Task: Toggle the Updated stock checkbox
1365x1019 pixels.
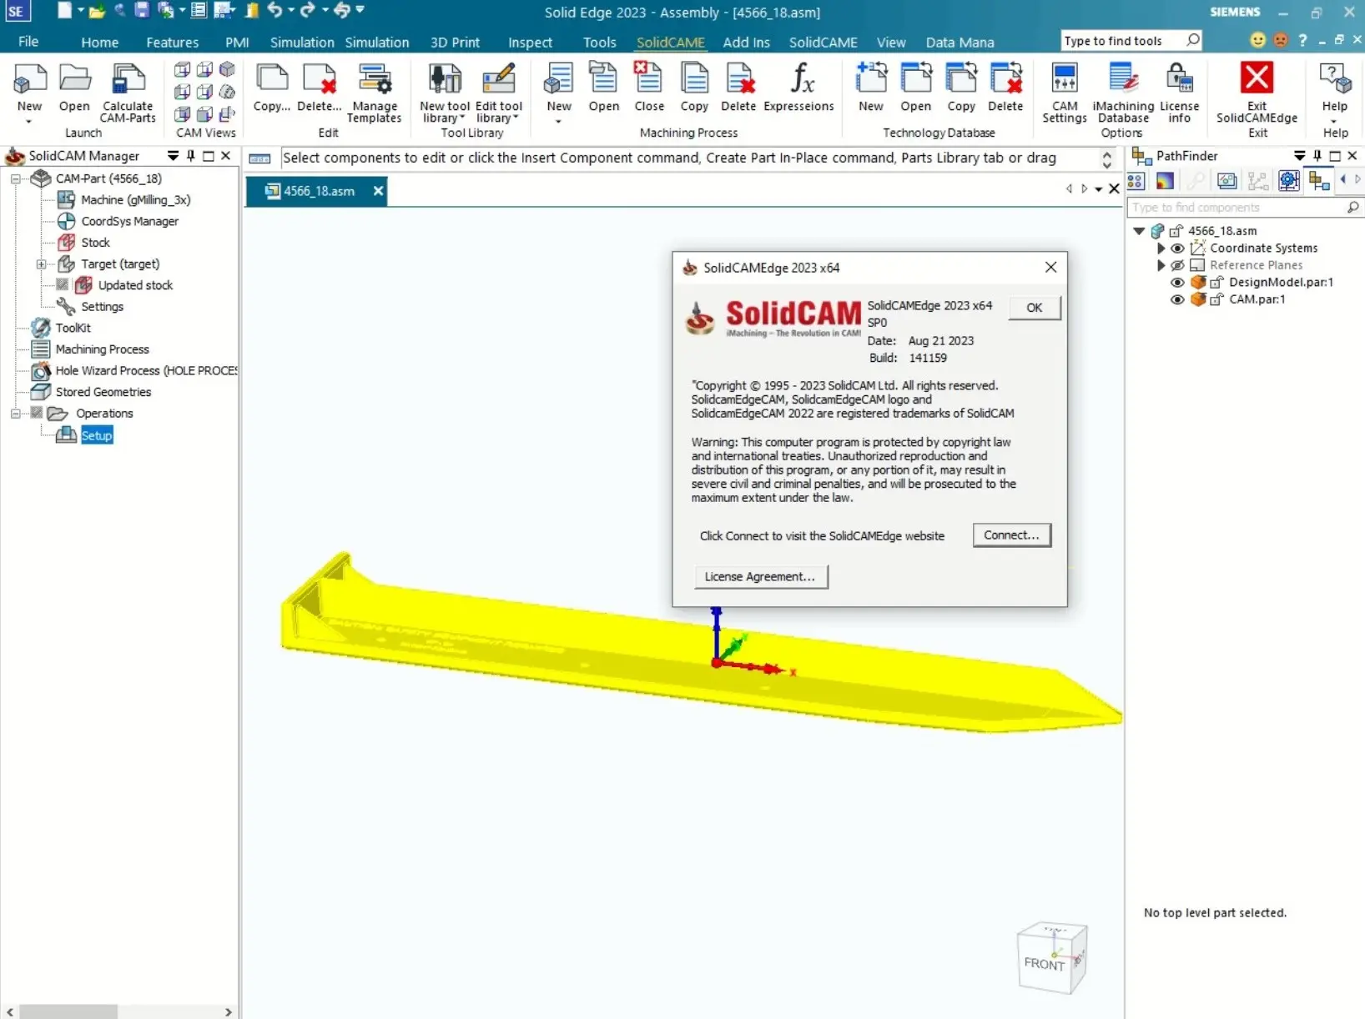Action: coord(63,284)
